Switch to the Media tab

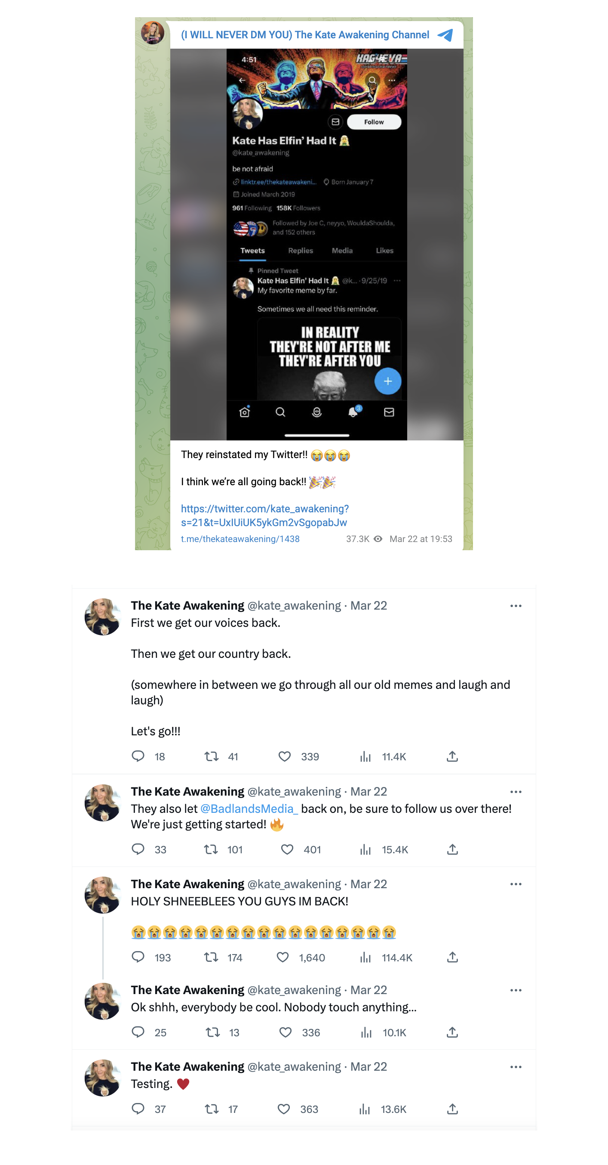click(342, 251)
